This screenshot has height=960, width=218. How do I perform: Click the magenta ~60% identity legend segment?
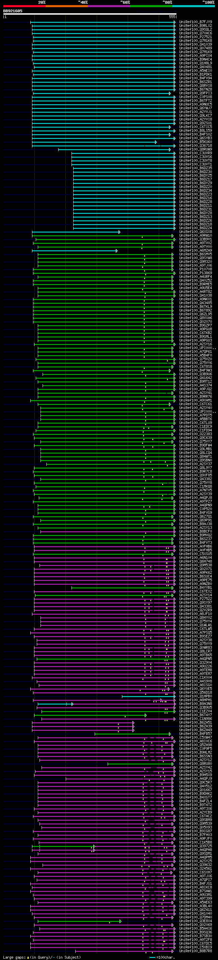point(109,6)
